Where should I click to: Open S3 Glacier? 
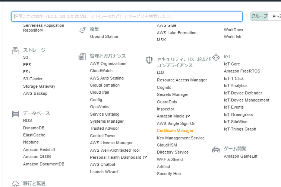33,79
